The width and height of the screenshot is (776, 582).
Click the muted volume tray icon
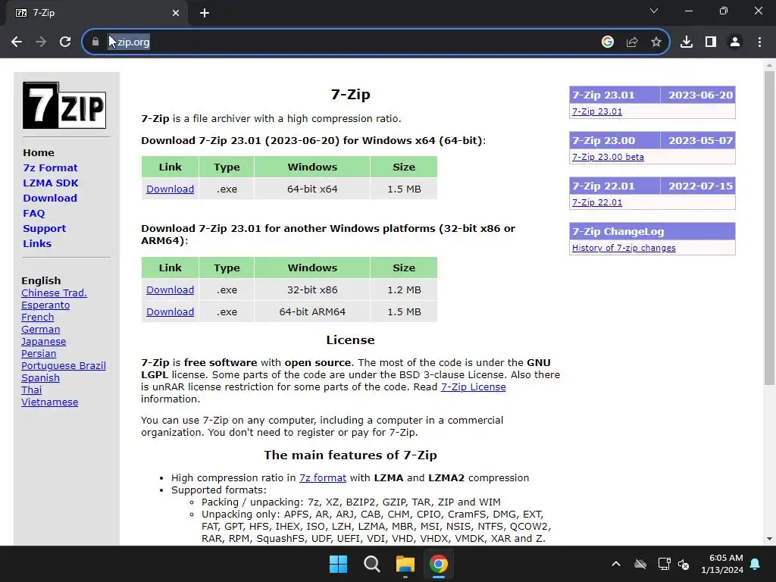[684, 564]
